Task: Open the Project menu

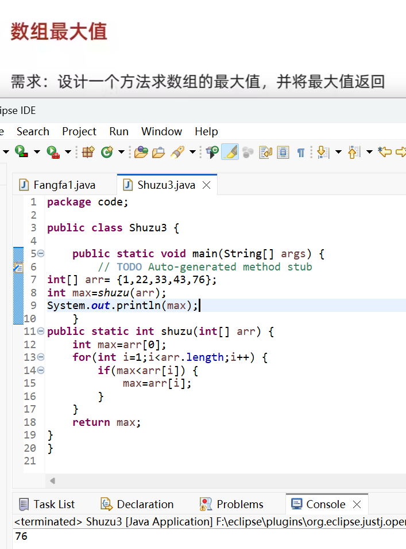Action: tap(79, 131)
